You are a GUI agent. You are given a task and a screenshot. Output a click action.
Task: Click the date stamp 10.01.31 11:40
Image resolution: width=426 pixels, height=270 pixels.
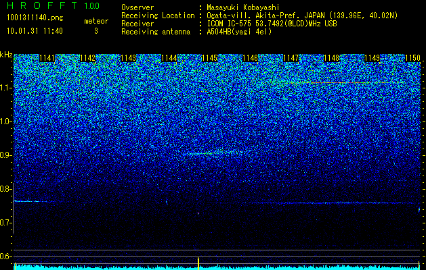click(x=35, y=31)
